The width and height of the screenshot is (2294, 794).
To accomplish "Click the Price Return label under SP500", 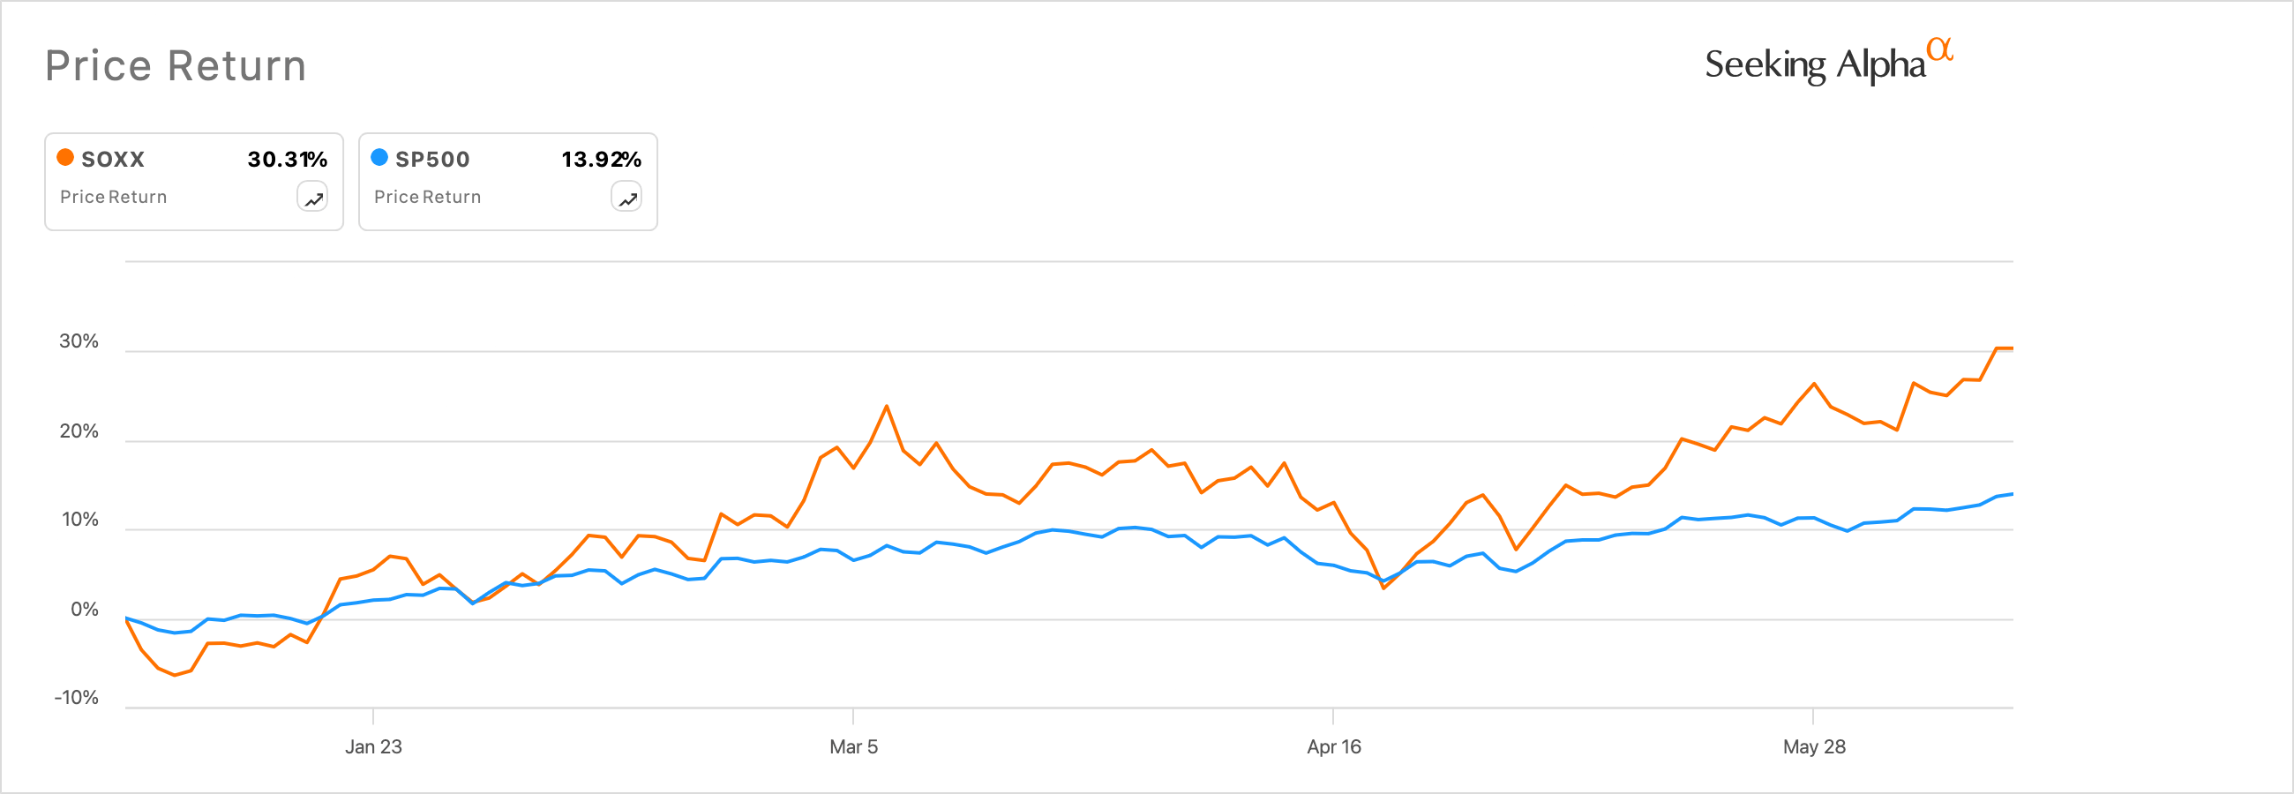I will (x=427, y=197).
